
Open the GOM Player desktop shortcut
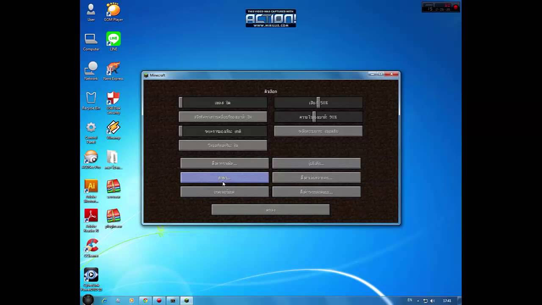113,12
